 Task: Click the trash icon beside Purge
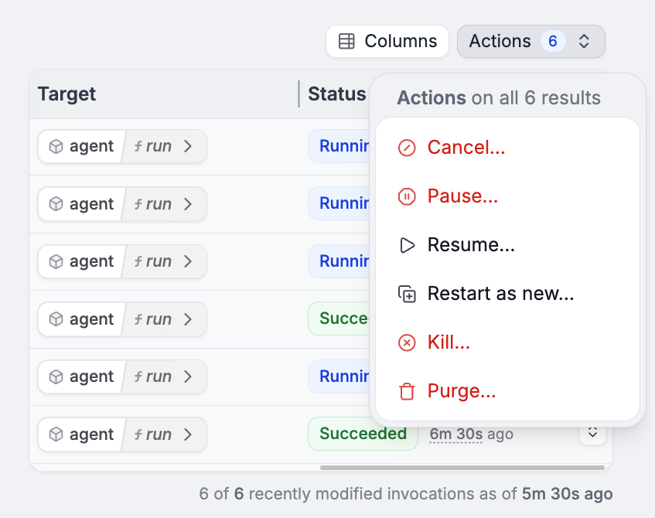tap(407, 391)
